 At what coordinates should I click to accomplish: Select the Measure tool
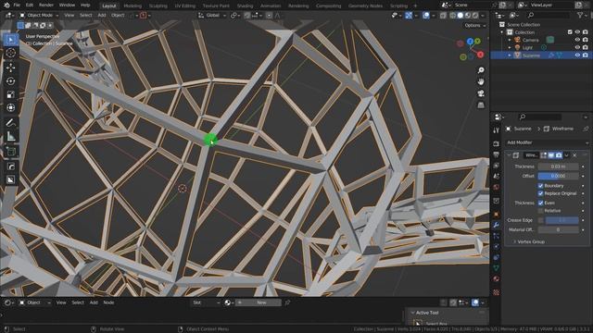10,136
